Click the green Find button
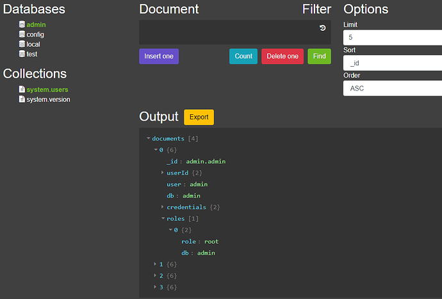The width and height of the screenshot is (442, 299). 319,56
